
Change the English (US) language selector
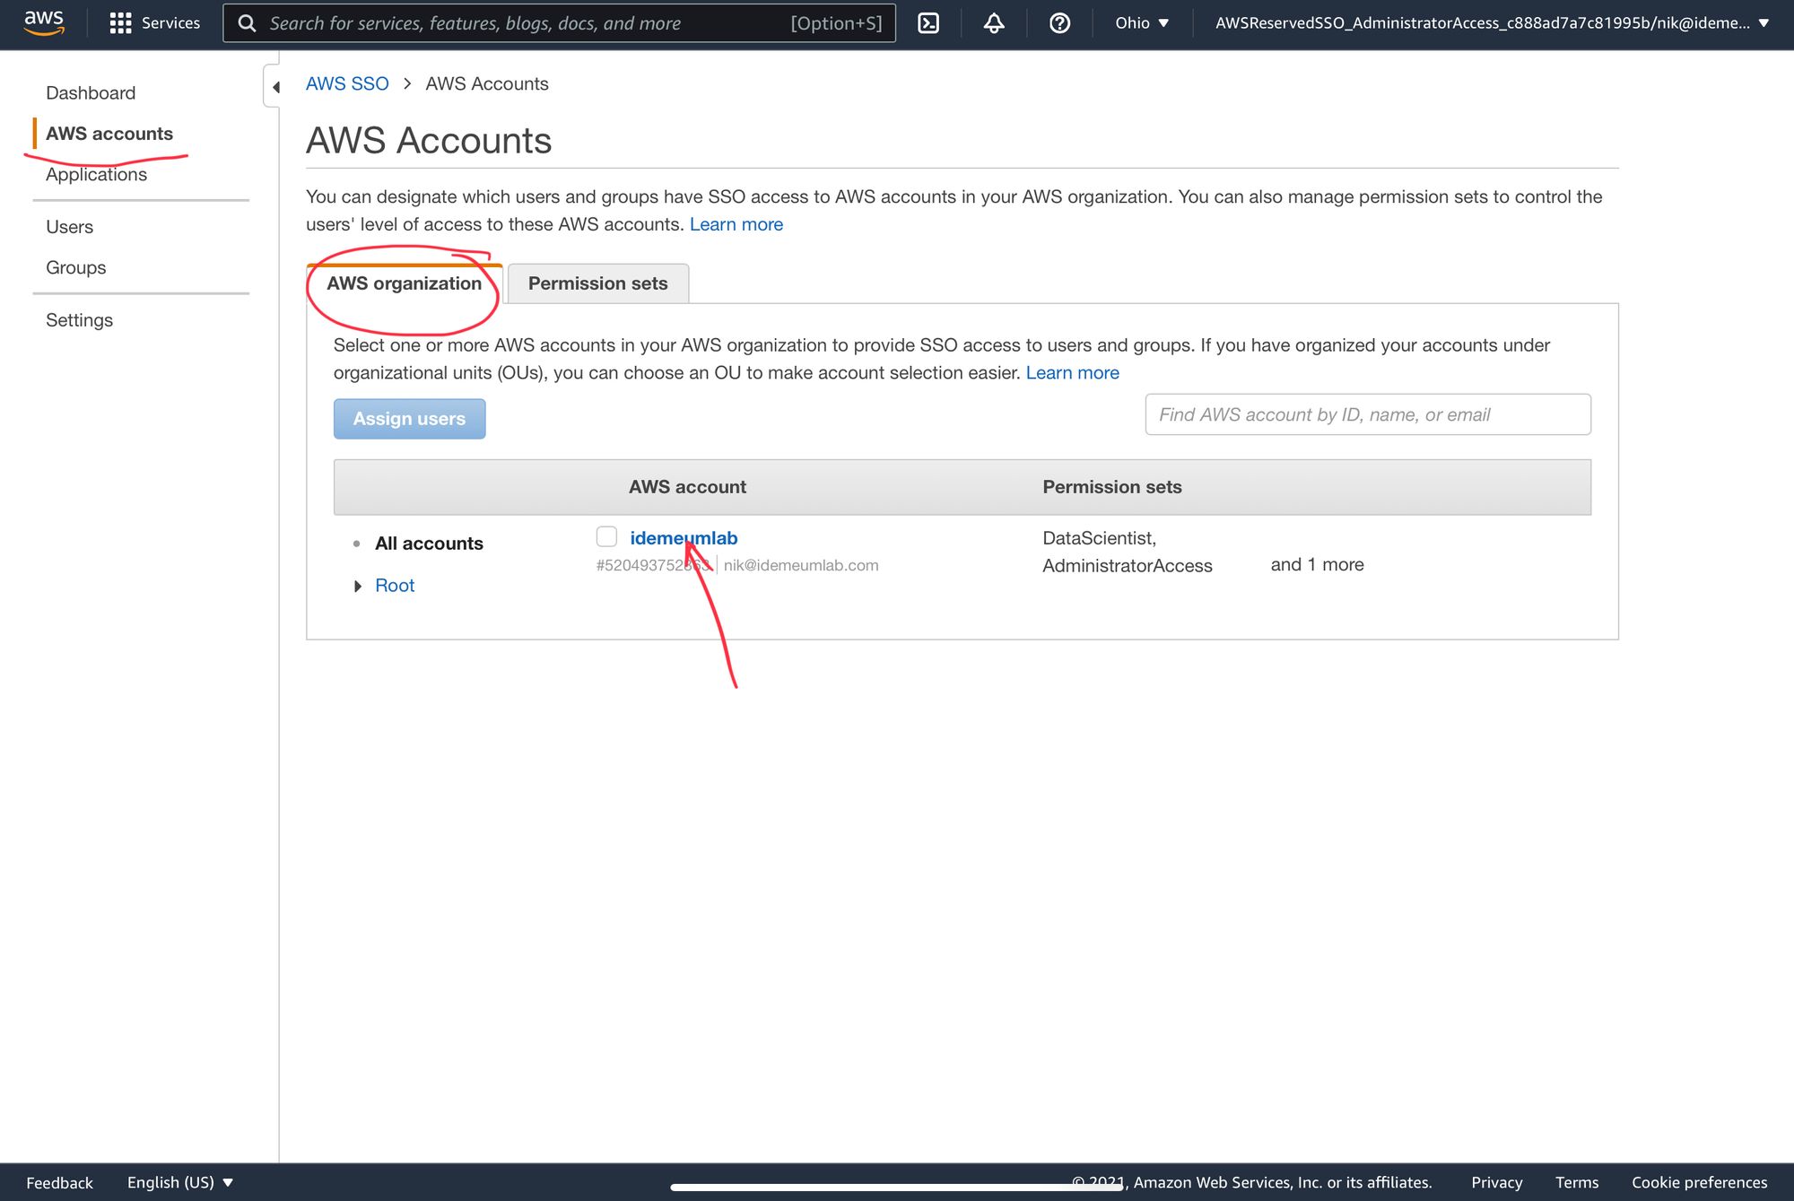click(x=180, y=1182)
